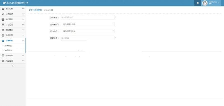Focus the first text input field of the form

[x=88, y=18]
